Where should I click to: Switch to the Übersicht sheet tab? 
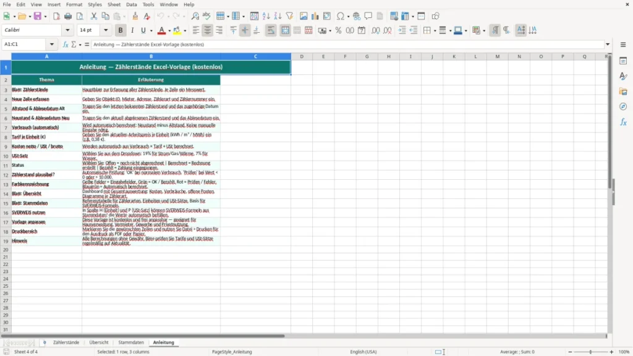(99, 342)
